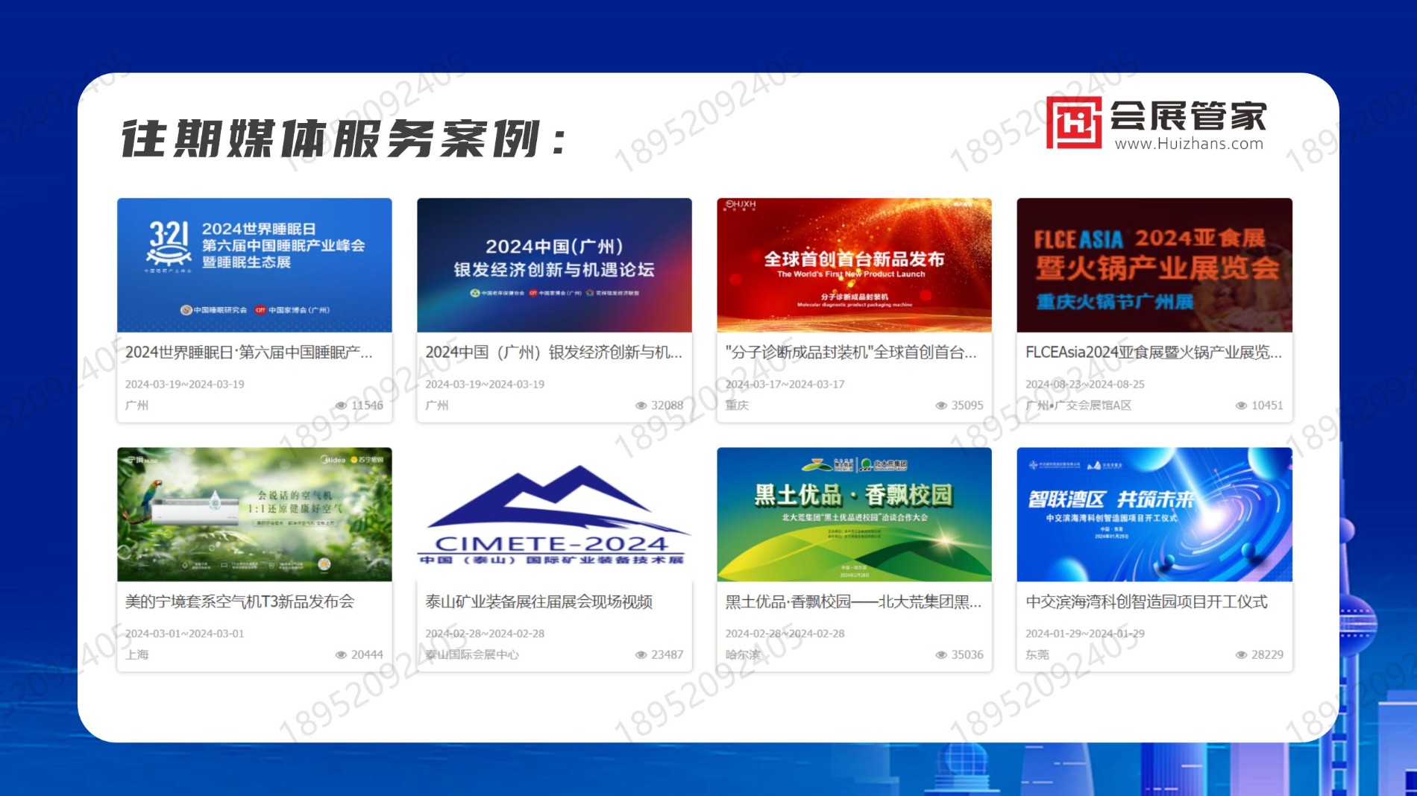Screen dimensions: 1417x796
Task: Click the 会展管家 red logo icon
Action: (1074, 123)
